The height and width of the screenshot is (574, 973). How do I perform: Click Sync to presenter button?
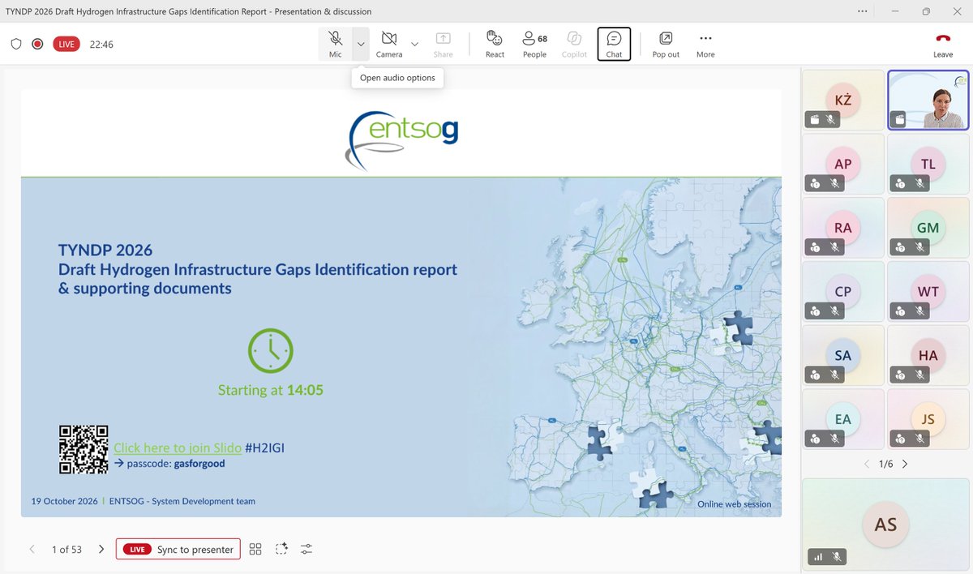pyautogui.click(x=178, y=549)
